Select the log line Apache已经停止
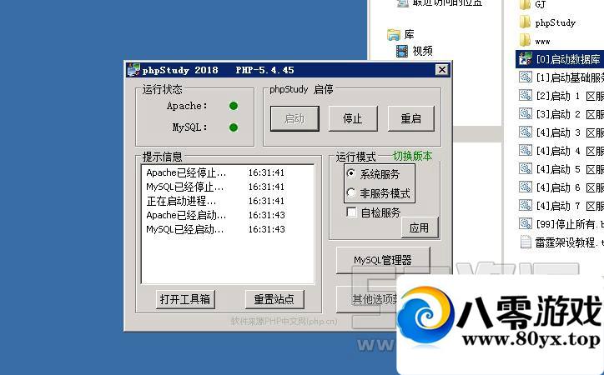Image resolution: width=604 pixels, height=375 pixels. coord(216,172)
